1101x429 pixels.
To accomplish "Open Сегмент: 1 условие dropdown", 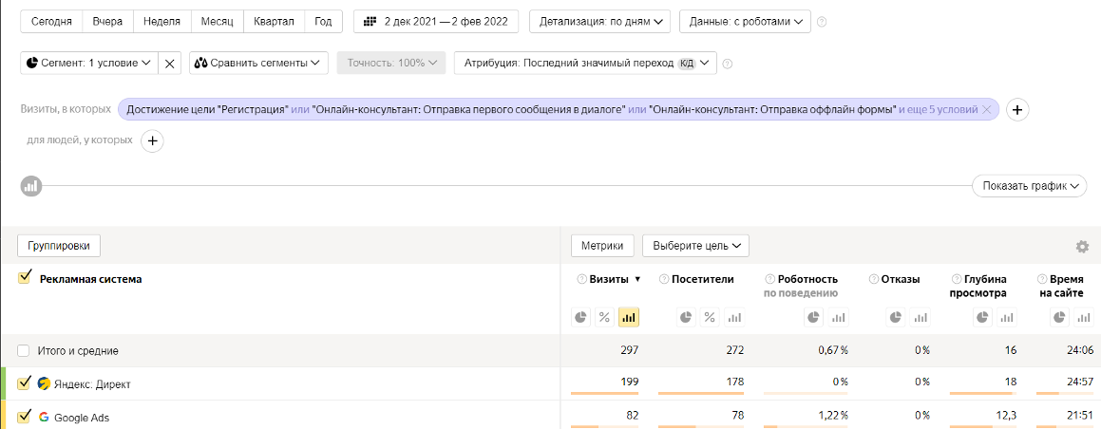I will [x=89, y=63].
